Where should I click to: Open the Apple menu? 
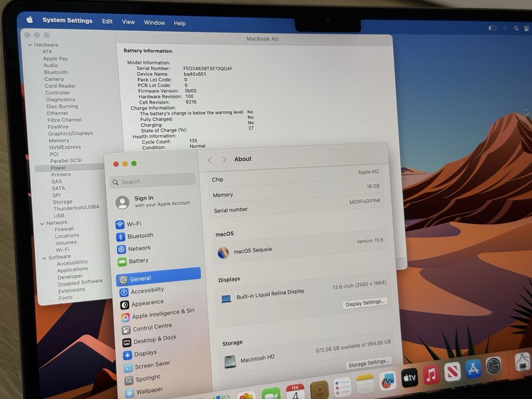30,20
